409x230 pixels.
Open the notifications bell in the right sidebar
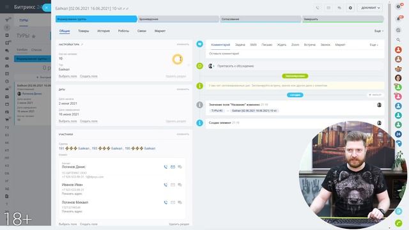click(398, 19)
